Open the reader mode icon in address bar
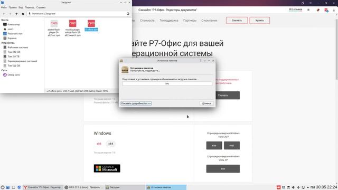Viewport: 338px width, 190px height. [x=308, y=10]
